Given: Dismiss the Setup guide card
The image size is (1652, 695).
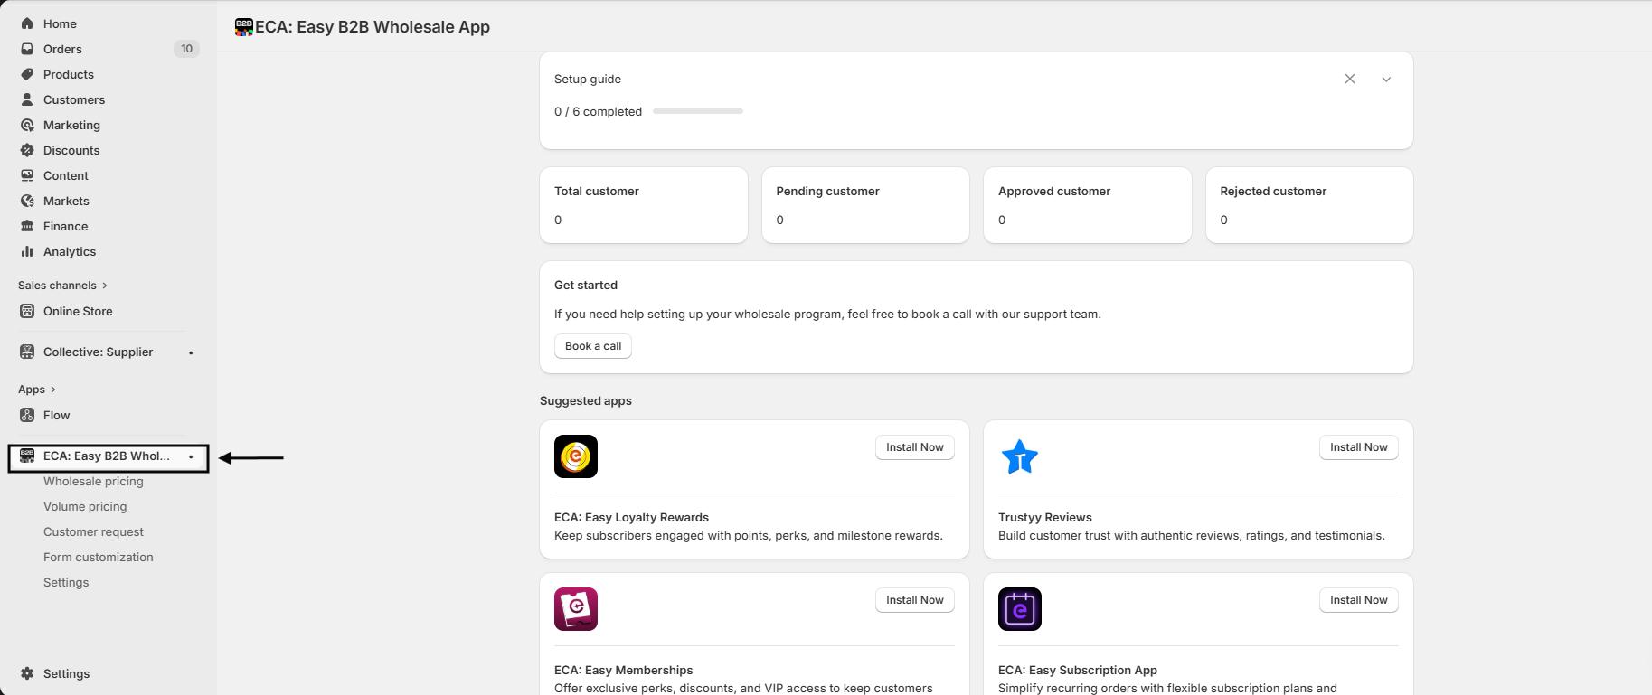Looking at the screenshot, I should (1350, 80).
